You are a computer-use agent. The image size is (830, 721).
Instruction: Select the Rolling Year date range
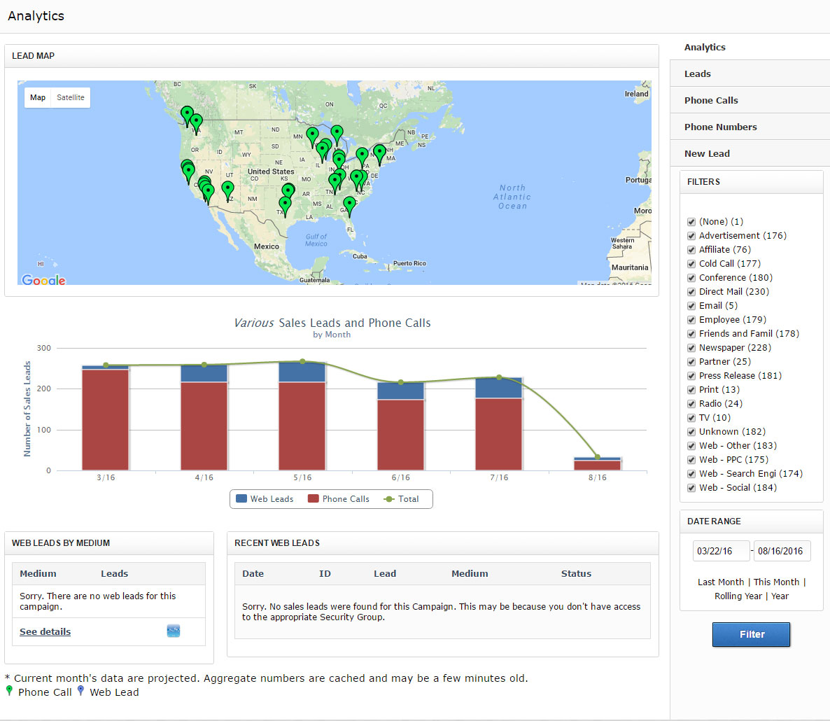point(738,596)
